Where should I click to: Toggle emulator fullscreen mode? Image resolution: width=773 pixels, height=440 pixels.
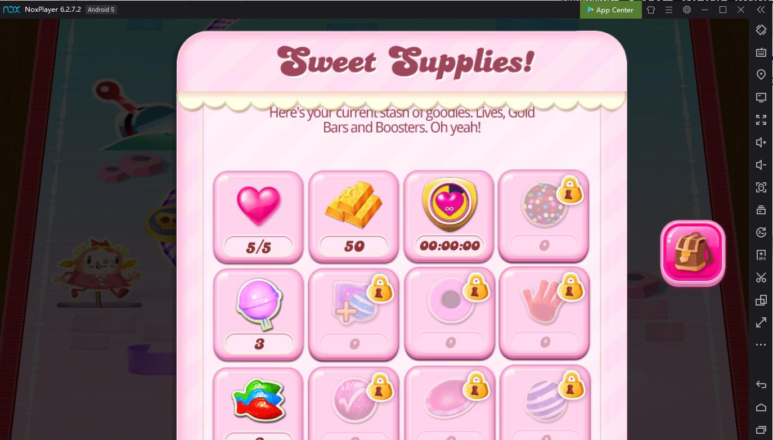tap(761, 120)
